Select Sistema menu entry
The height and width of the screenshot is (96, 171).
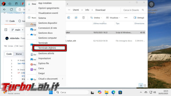pyautogui.click(x=42, y=18)
